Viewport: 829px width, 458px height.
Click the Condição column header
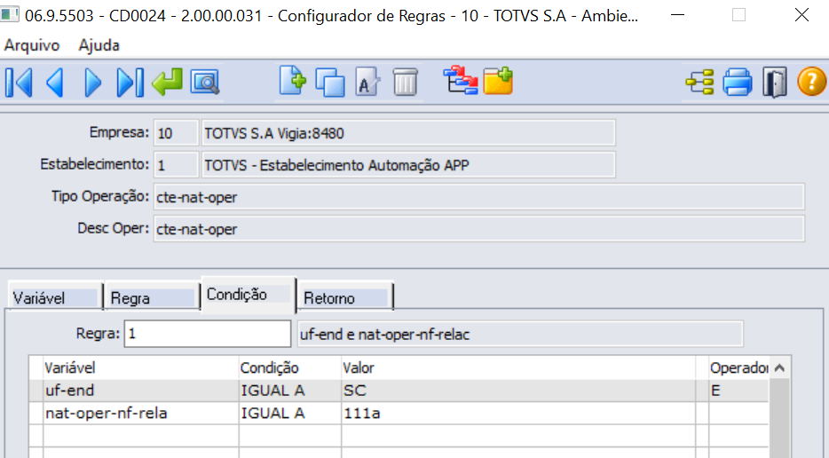[289, 367]
